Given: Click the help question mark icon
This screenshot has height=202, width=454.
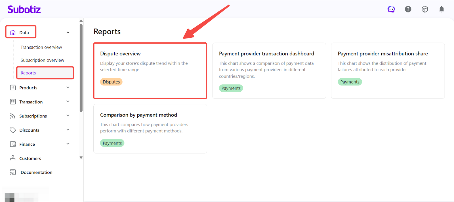Looking at the screenshot, I should (x=408, y=9).
